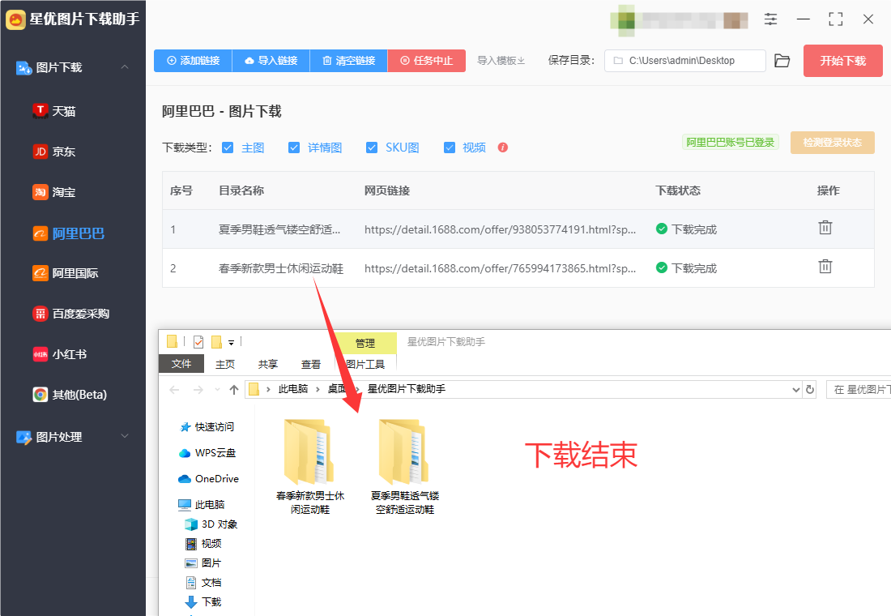Open the 图片工具 ribbon tab
This screenshot has width=891, height=616.
[x=365, y=364]
